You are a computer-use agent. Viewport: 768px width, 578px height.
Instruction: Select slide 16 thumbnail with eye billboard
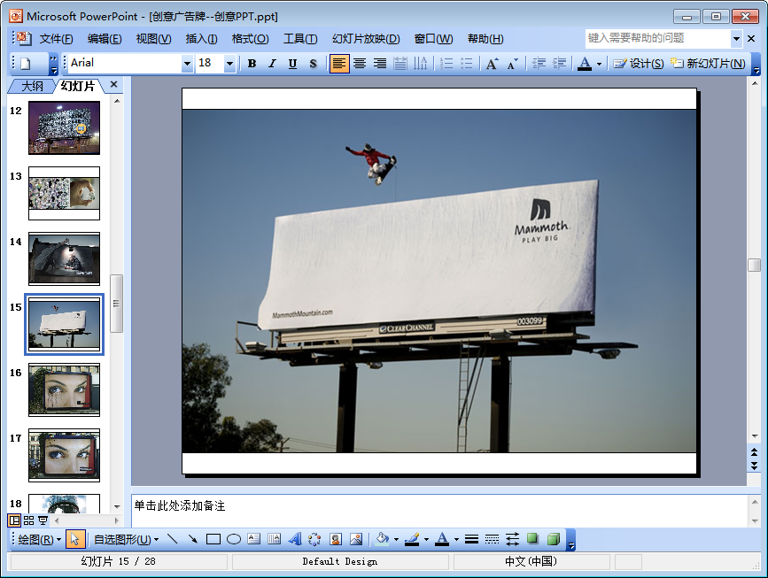point(64,389)
